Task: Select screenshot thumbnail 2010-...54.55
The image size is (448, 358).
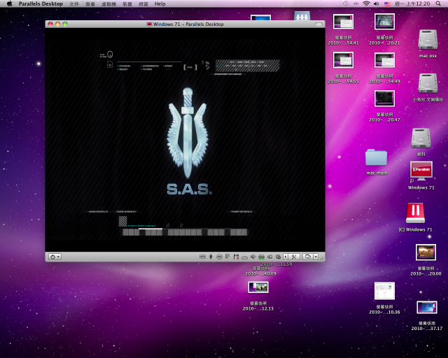Action: click(x=343, y=60)
